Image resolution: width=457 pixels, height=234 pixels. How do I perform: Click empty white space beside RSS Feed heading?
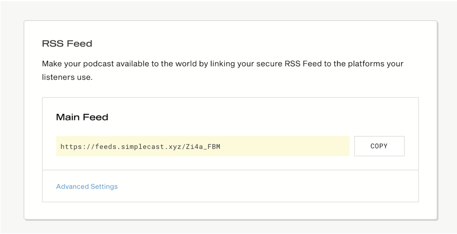point(234,44)
